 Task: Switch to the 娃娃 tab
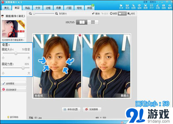point(79,8)
